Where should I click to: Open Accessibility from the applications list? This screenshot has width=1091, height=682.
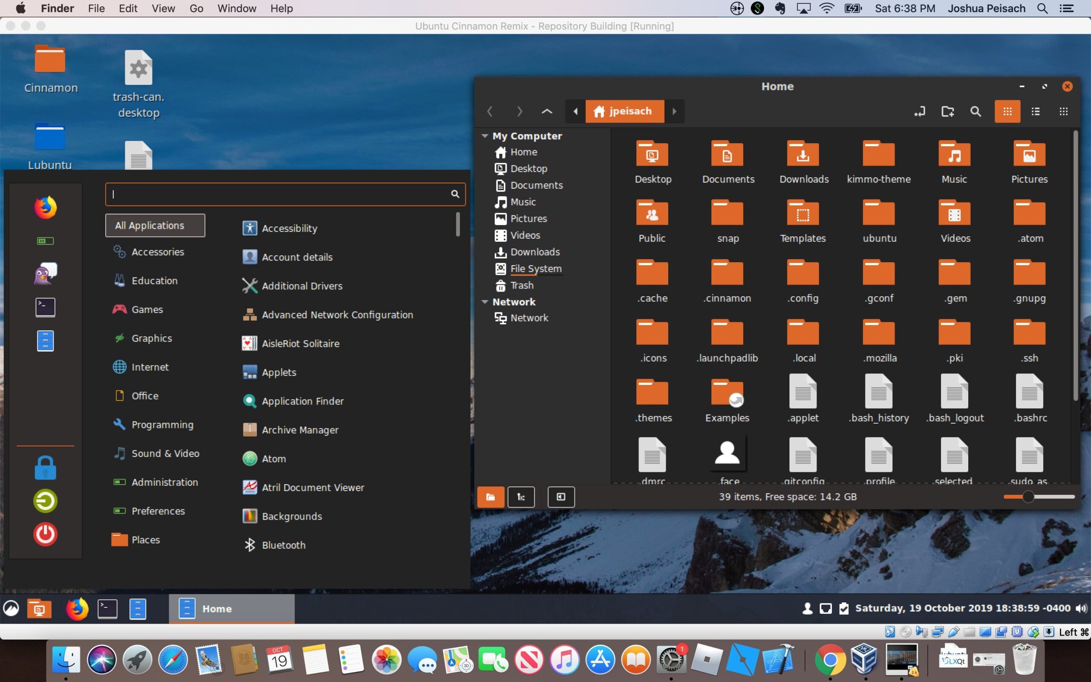(x=280, y=228)
